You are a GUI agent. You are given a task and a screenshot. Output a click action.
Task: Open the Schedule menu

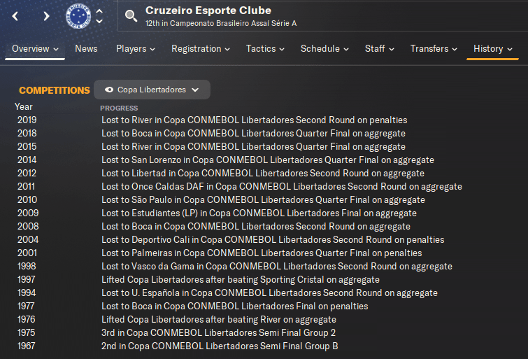324,49
